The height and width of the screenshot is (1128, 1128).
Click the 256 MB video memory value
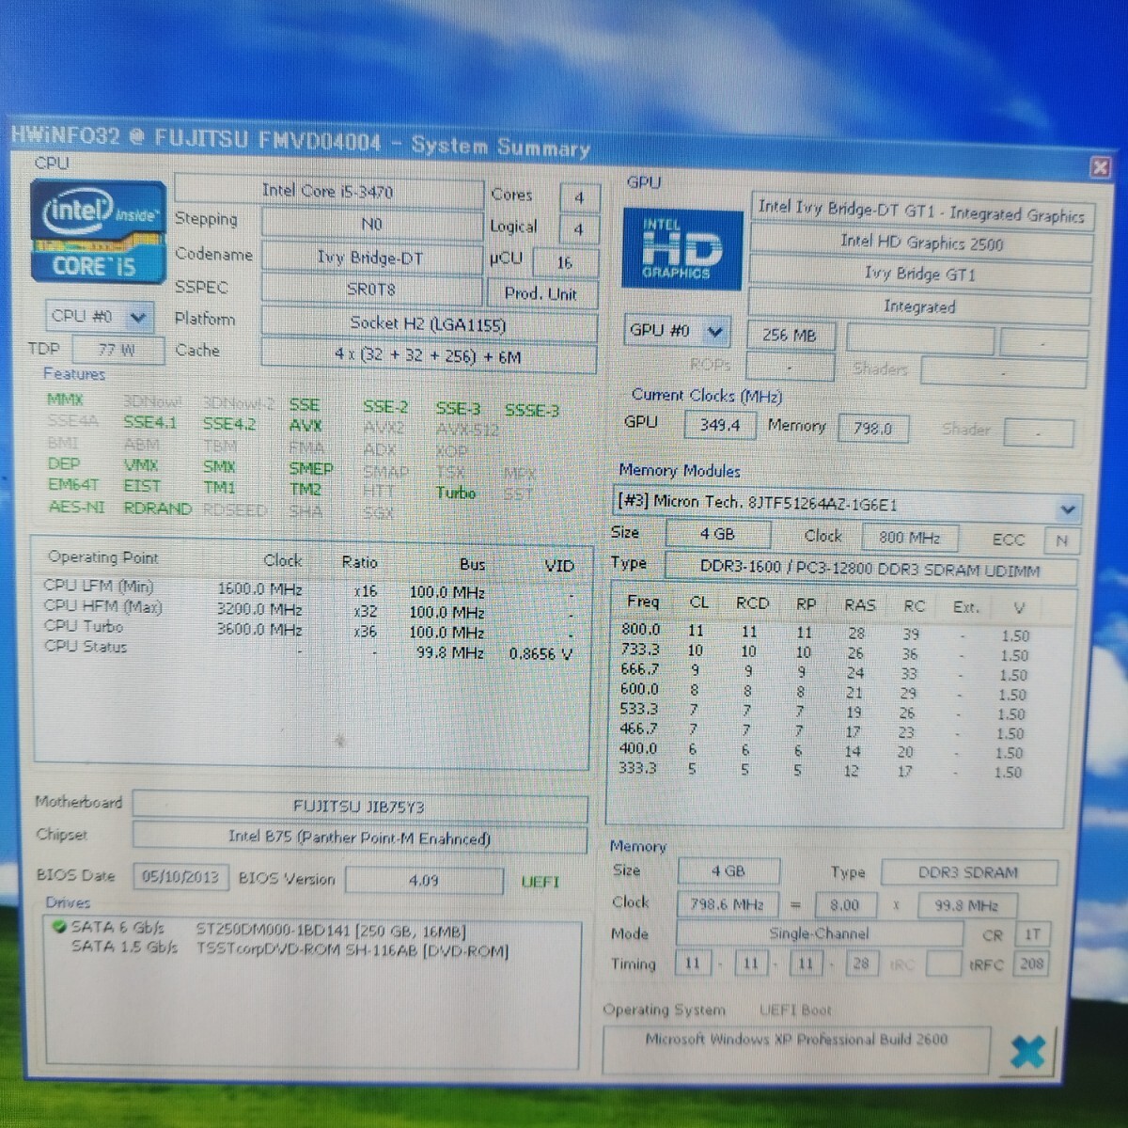pyautogui.click(x=790, y=336)
